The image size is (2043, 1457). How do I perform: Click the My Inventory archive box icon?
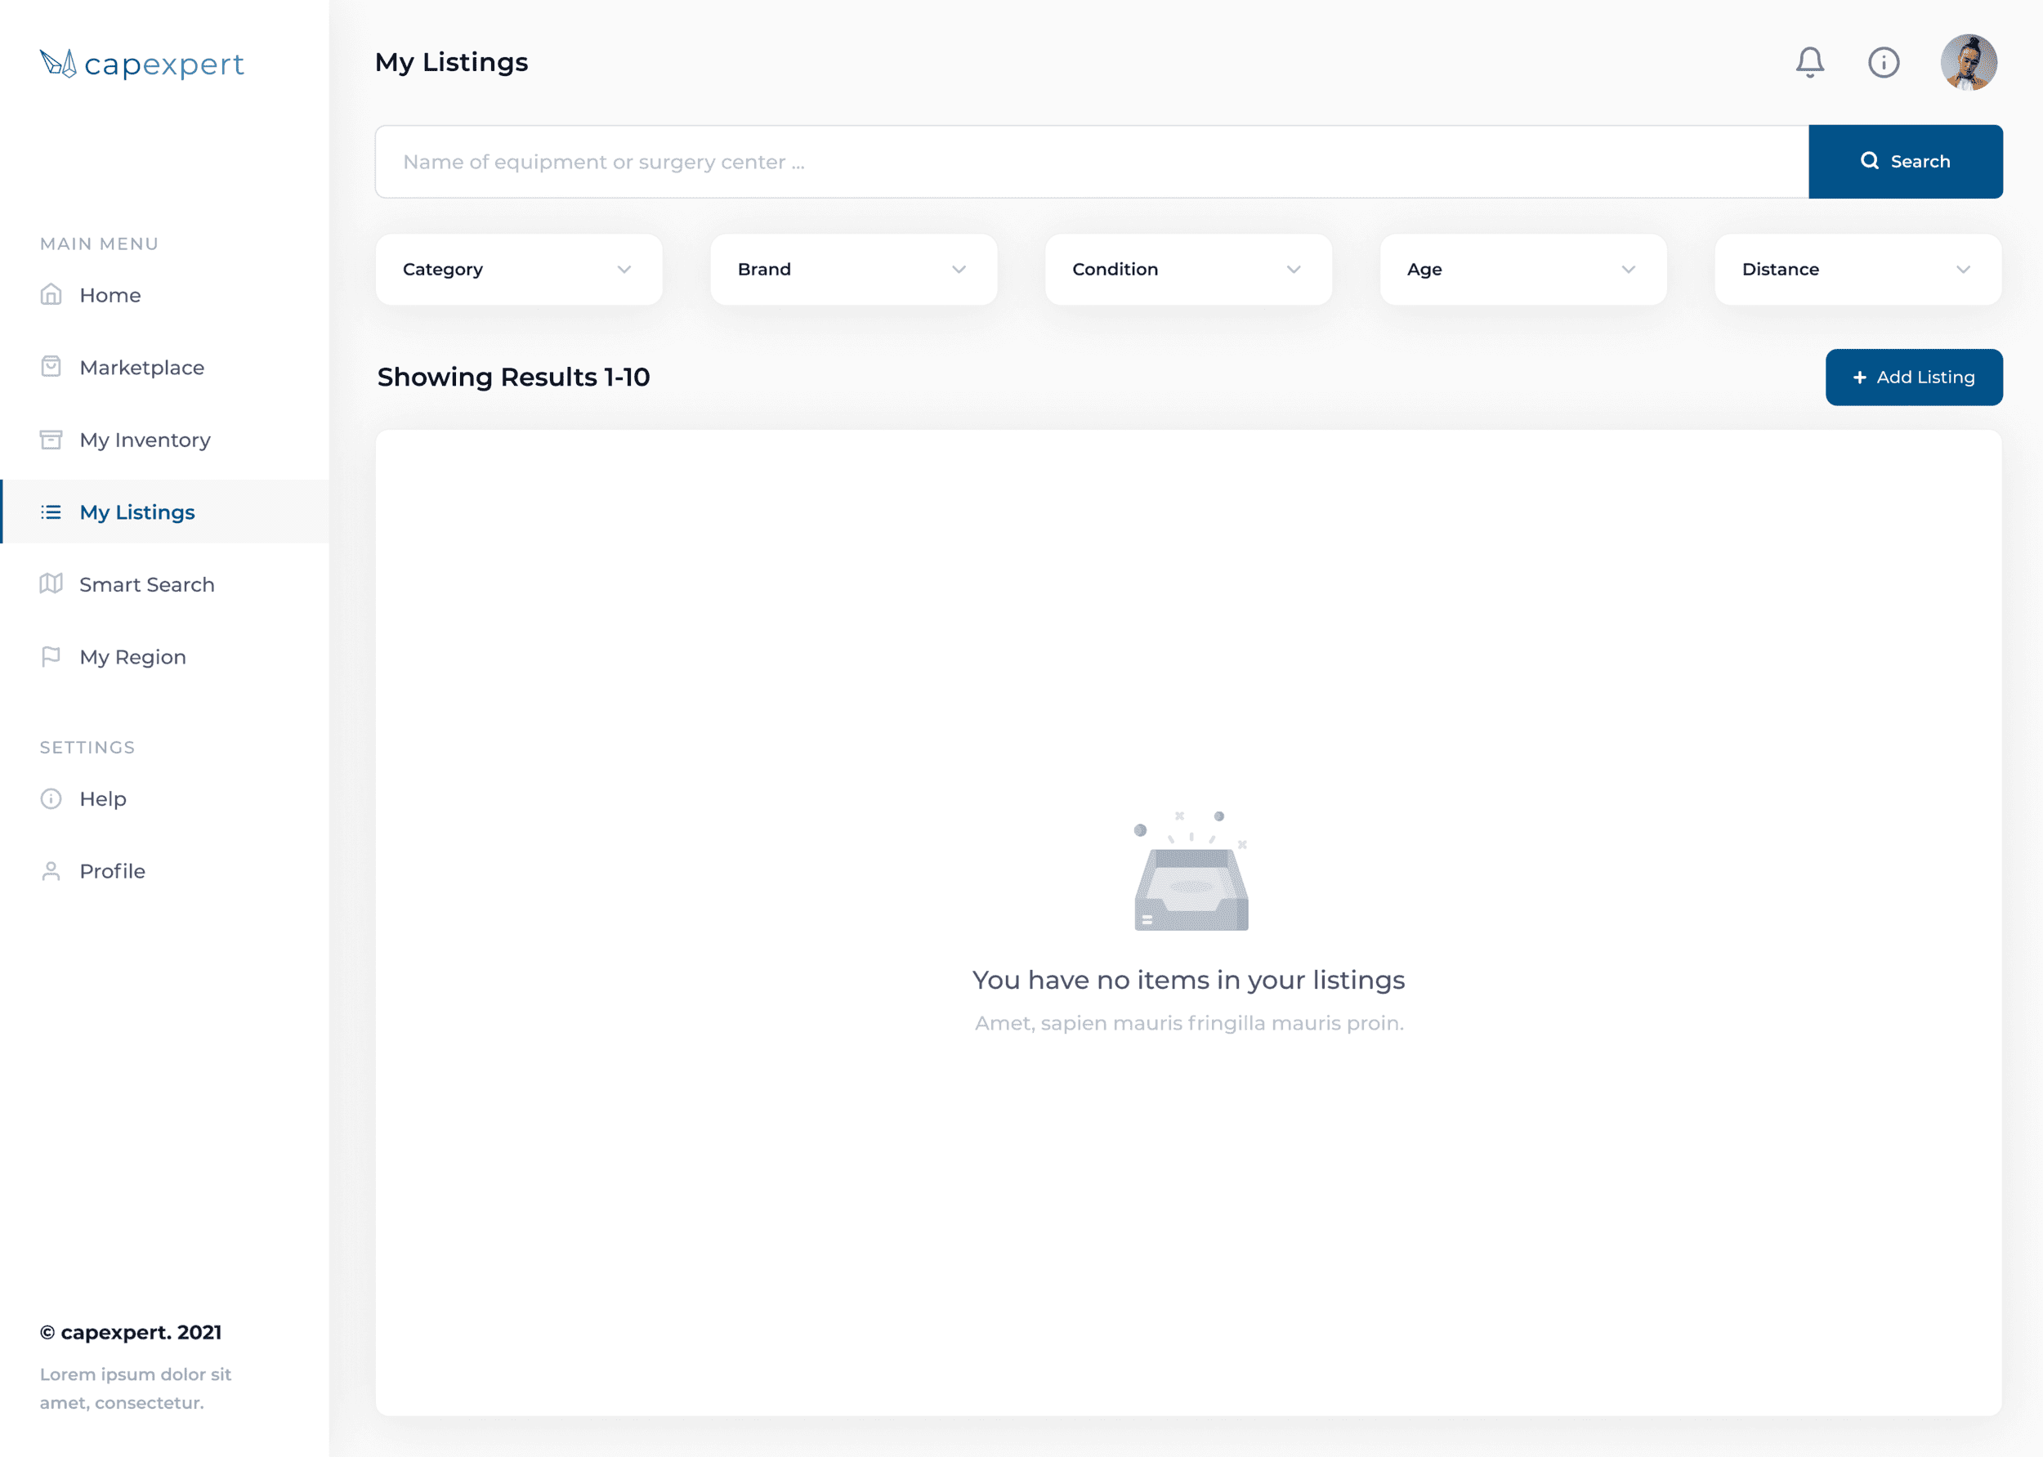pyautogui.click(x=51, y=440)
